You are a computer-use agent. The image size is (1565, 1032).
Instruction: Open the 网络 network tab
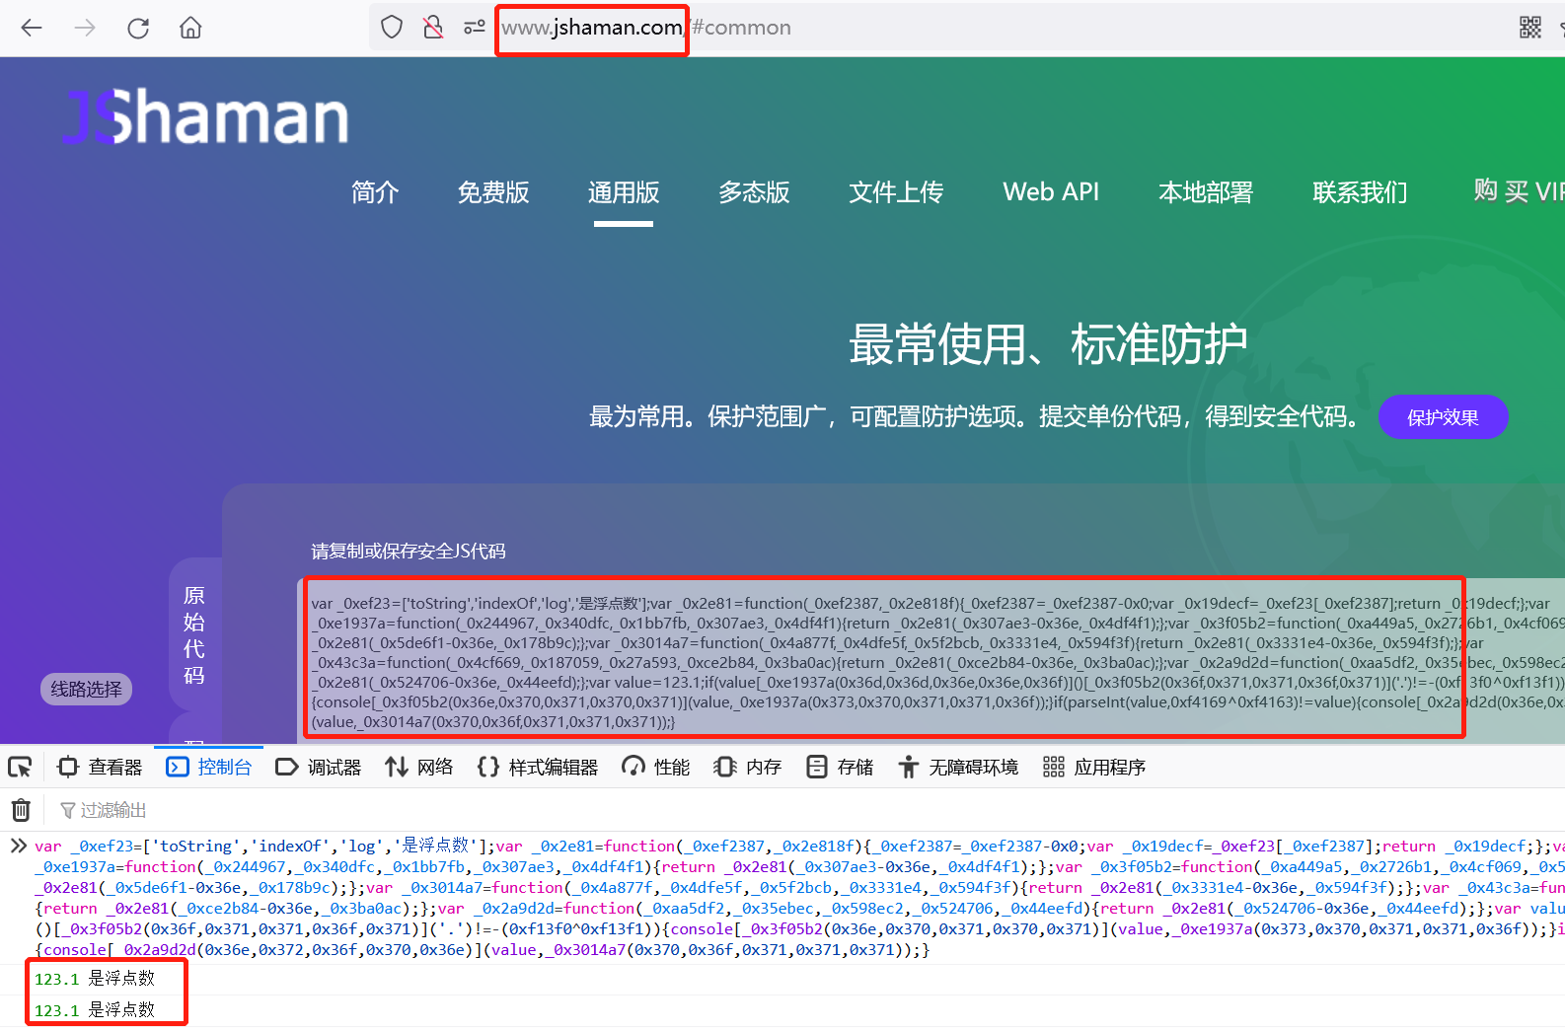click(419, 767)
